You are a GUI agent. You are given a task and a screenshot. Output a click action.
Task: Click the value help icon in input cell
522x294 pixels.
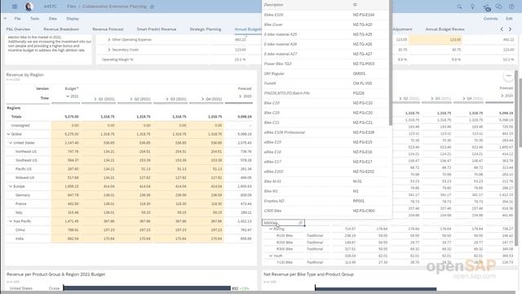click(300, 223)
